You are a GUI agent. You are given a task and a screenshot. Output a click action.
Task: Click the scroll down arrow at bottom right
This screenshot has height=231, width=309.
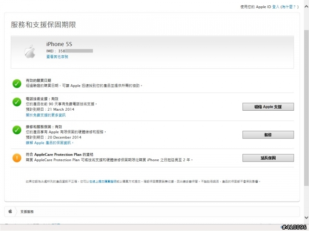point(307,218)
